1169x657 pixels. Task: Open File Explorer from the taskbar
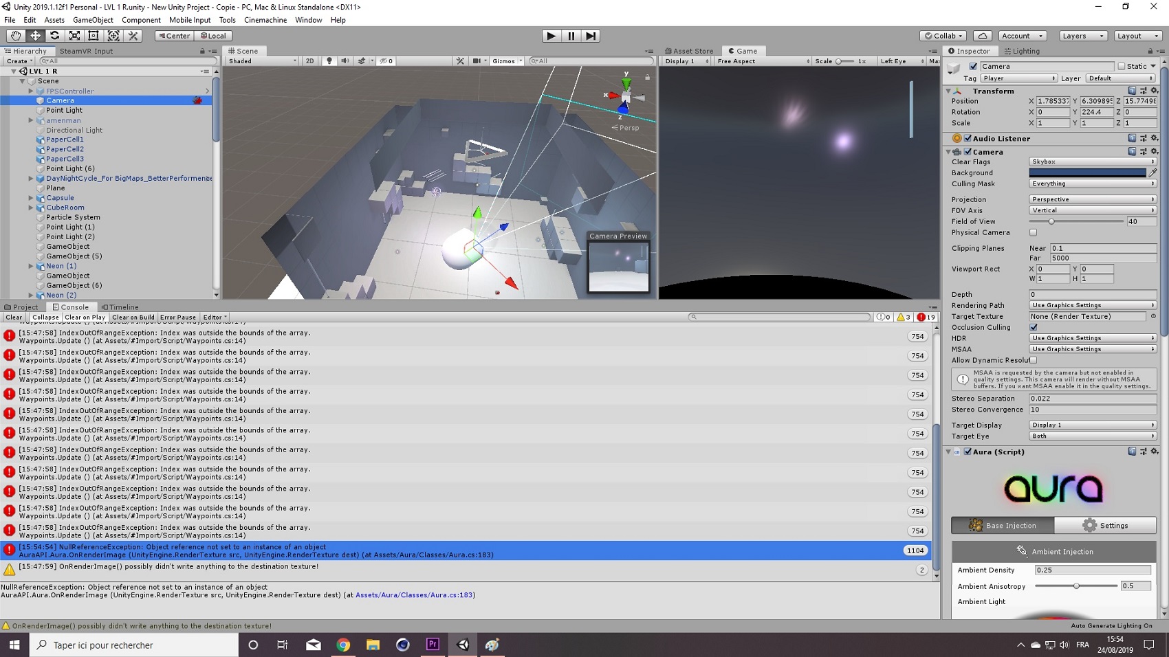click(373, 645)
